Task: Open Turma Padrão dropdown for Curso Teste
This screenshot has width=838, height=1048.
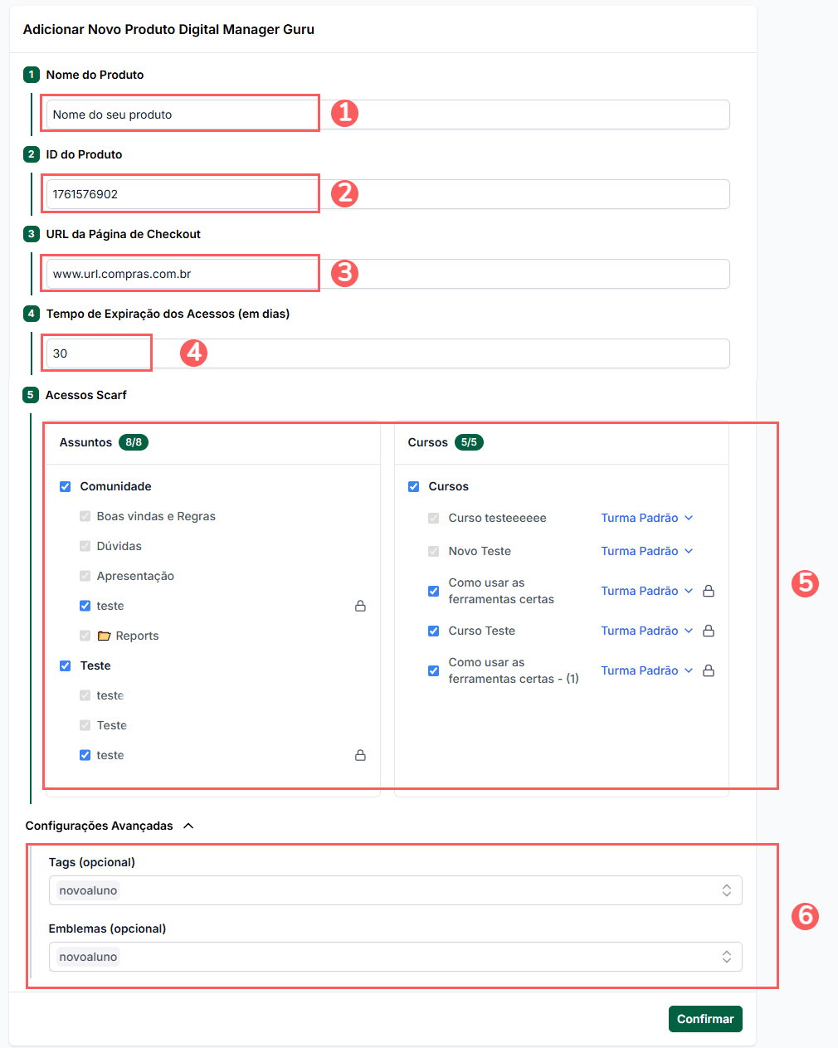Action: pos(646,631)
